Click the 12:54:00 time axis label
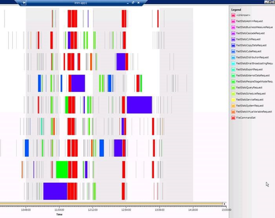The image size is (275, 218). pos(126,210)
